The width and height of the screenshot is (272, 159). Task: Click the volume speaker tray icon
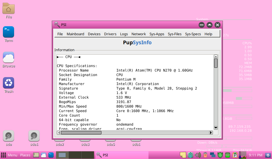tap(198, 155)
